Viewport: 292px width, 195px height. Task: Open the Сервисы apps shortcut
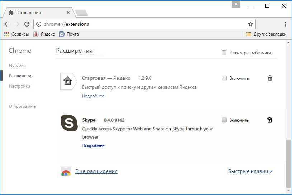17,34
